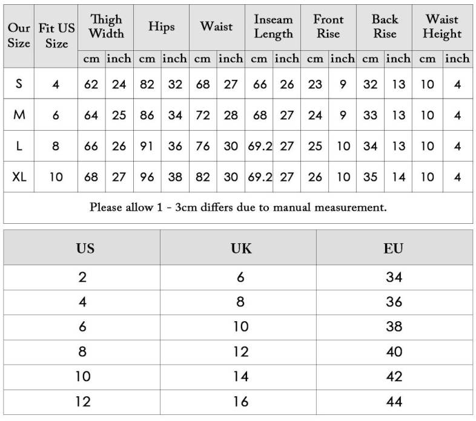Click the EU size 34 cell
476x421 pixels.
(394, 278)
